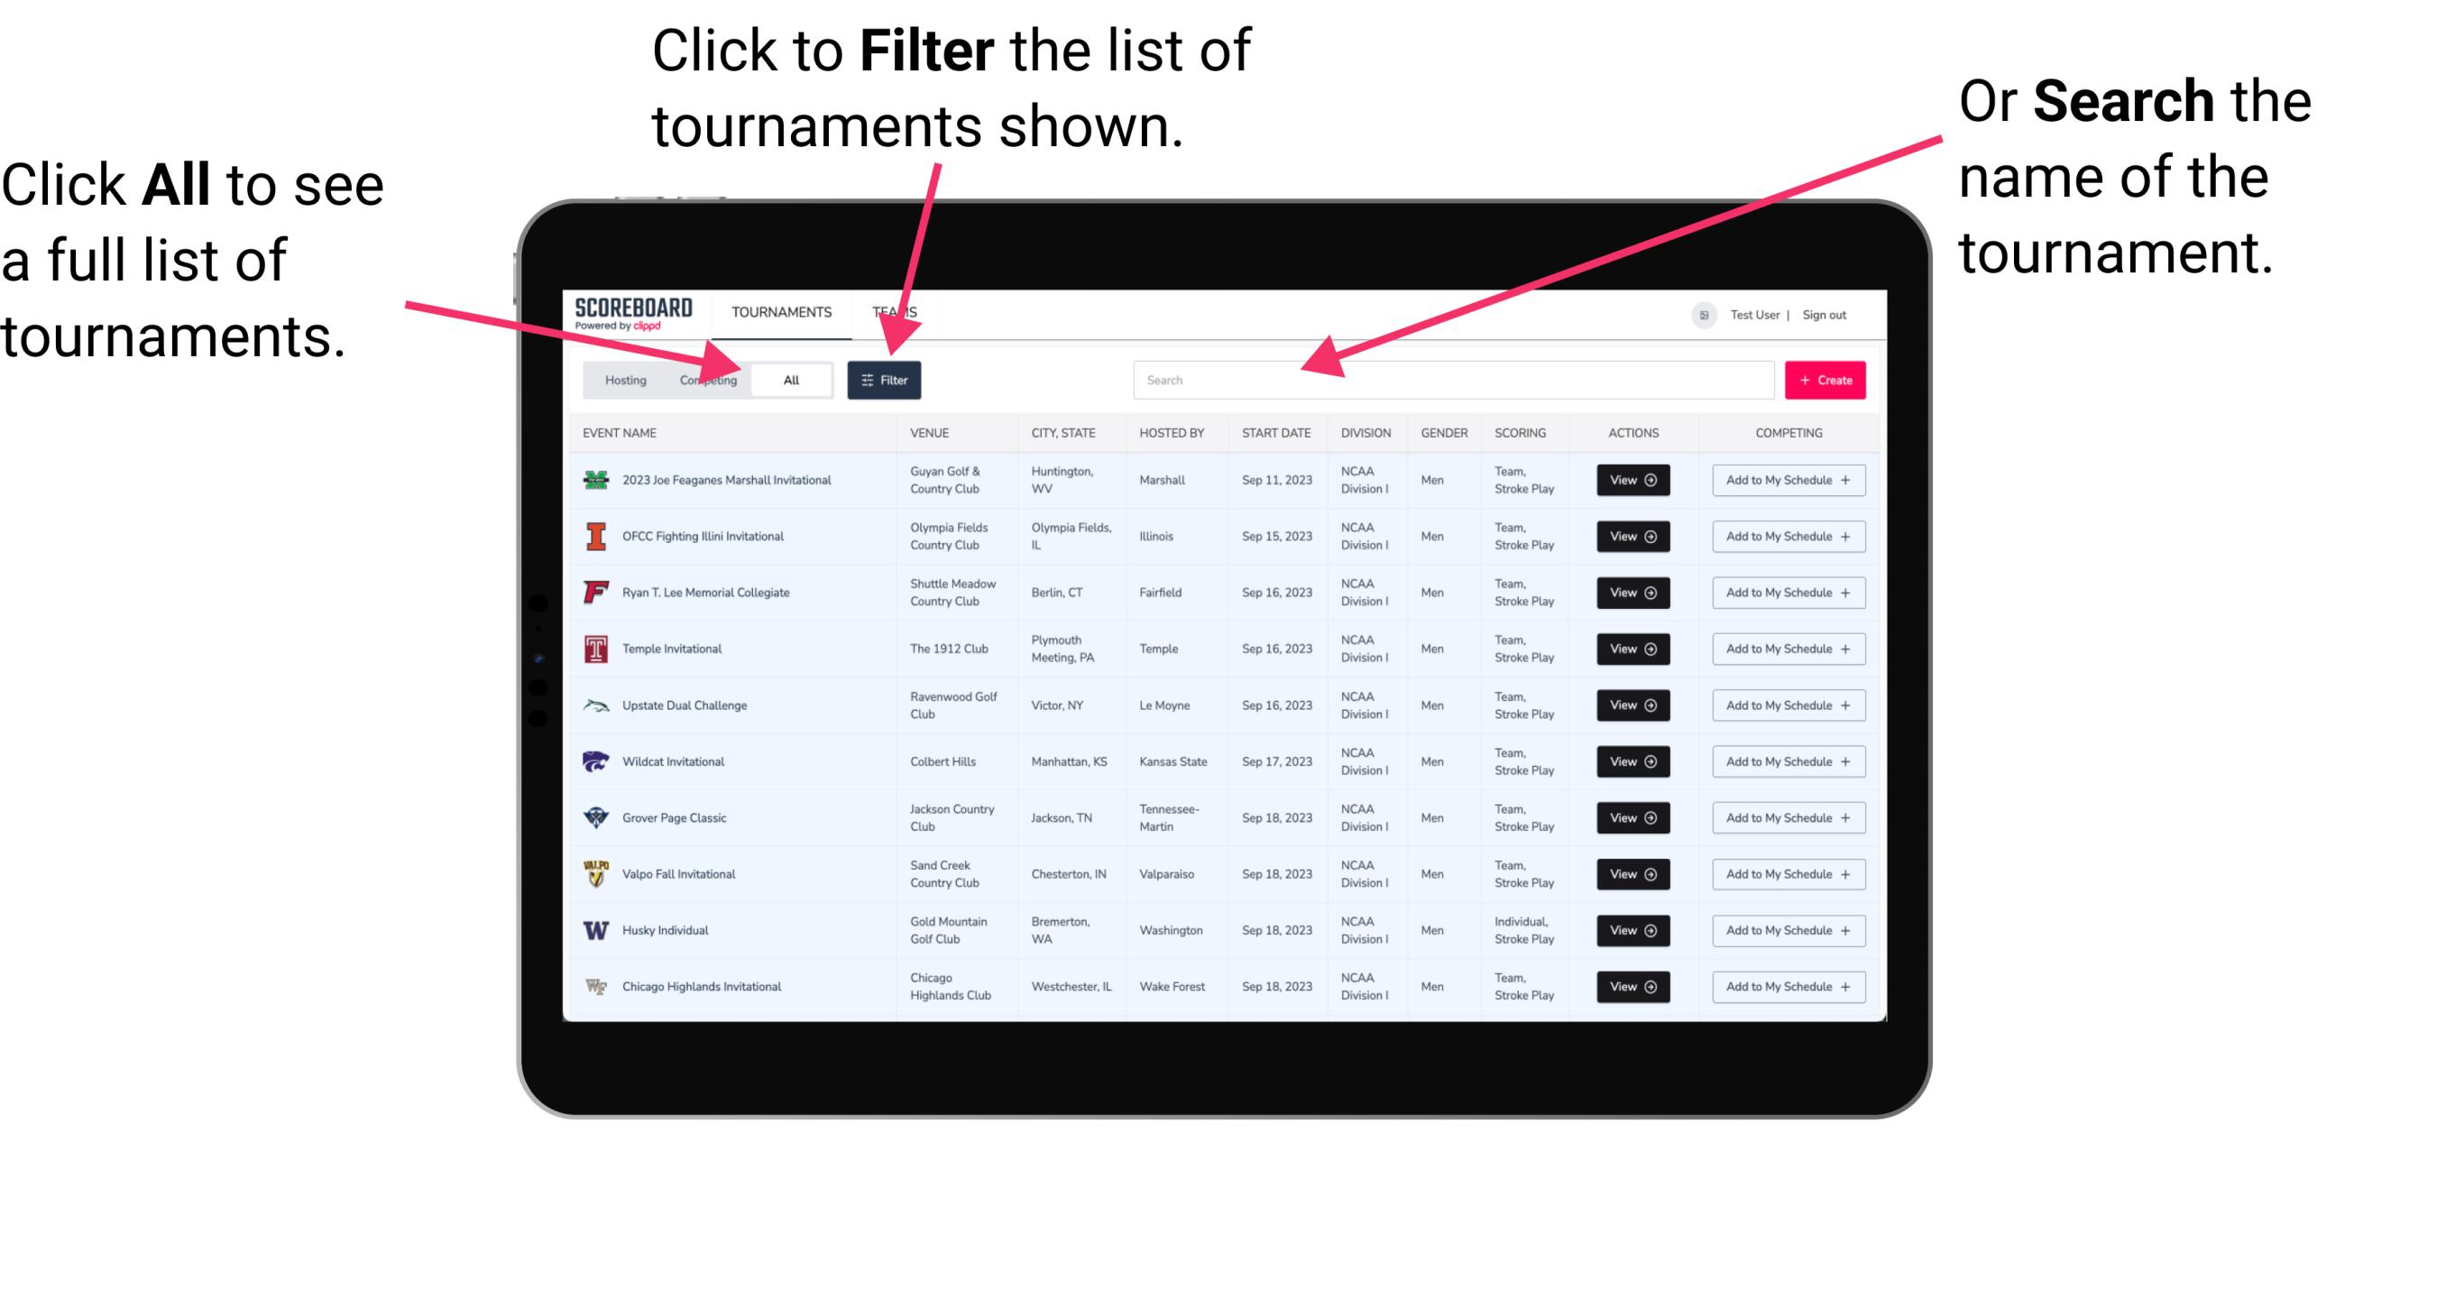
Task: Click the Fairfield team logo icon
Action: pos(596,594)
